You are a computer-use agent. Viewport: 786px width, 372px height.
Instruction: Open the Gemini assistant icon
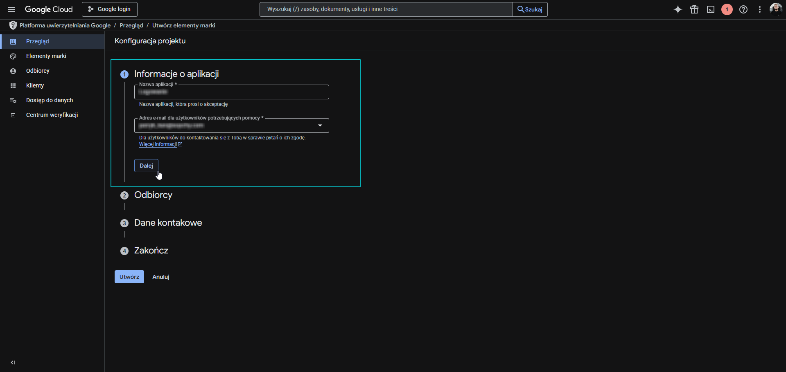pos(678,9)
